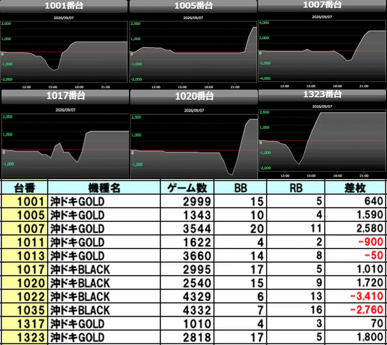Viewport: 387px width, 345px height.
Task: Click game count 2999
Action: tap(197, 201)
